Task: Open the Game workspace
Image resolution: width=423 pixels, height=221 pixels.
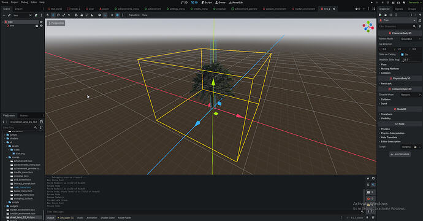Action: click(221, 2)
